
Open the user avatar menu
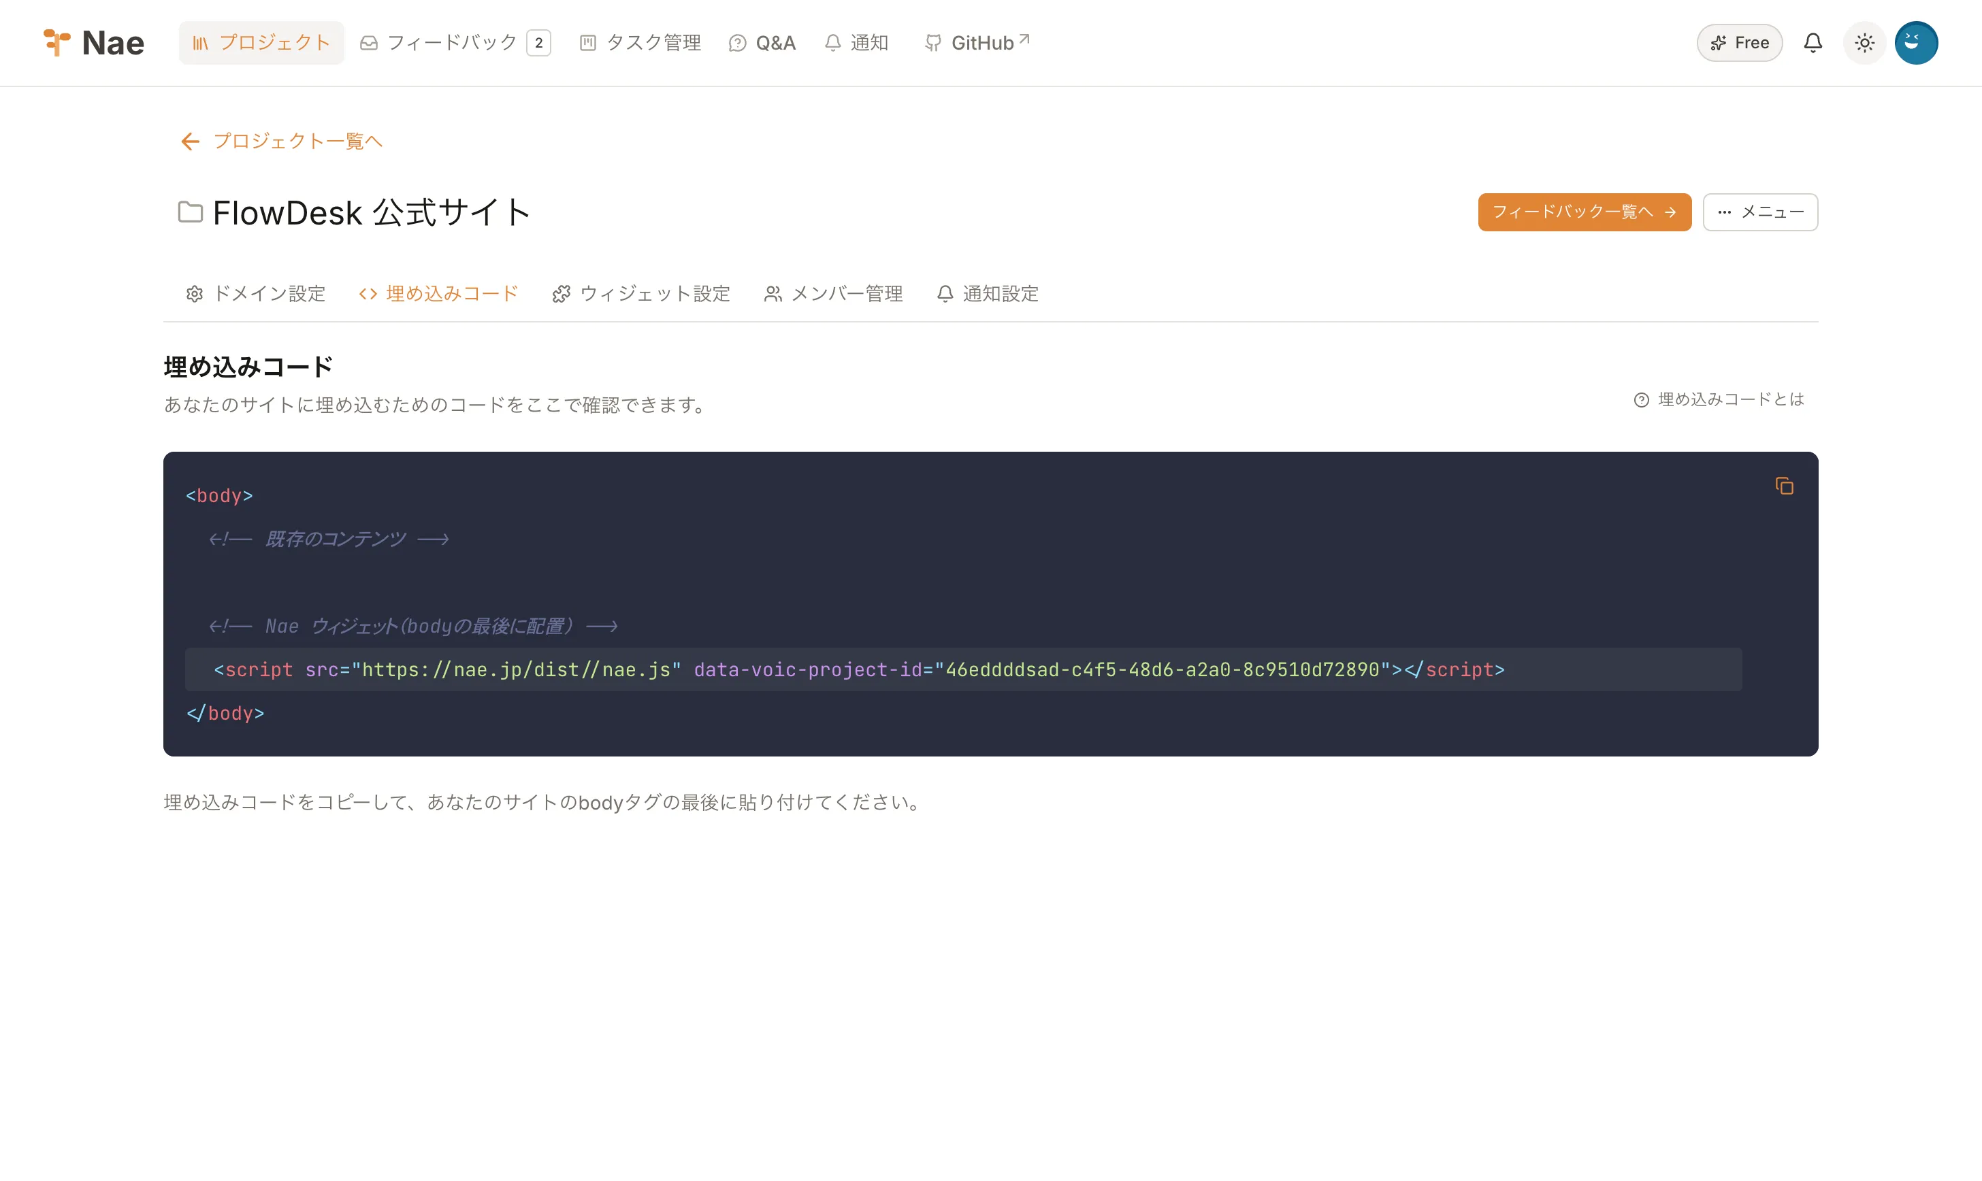(1916, 43)
